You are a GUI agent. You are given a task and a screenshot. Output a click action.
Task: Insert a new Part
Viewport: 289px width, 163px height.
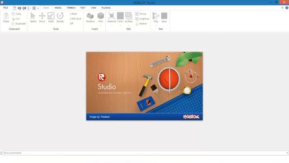(100, 18)
